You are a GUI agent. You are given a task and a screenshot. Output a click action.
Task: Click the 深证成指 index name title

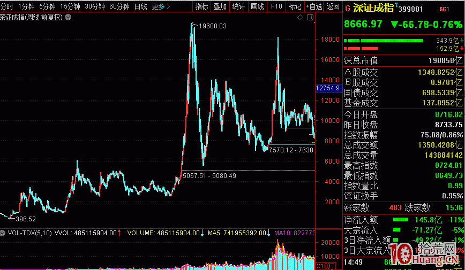pyautogui.click(x=374, y=9)
